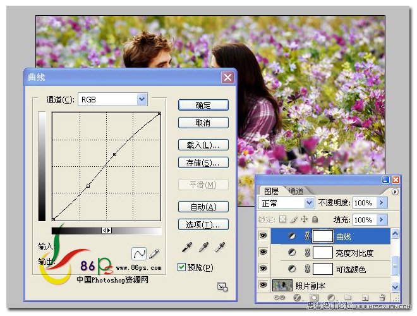Click the link layers icon at panel bottom

(x=279, y=298)
